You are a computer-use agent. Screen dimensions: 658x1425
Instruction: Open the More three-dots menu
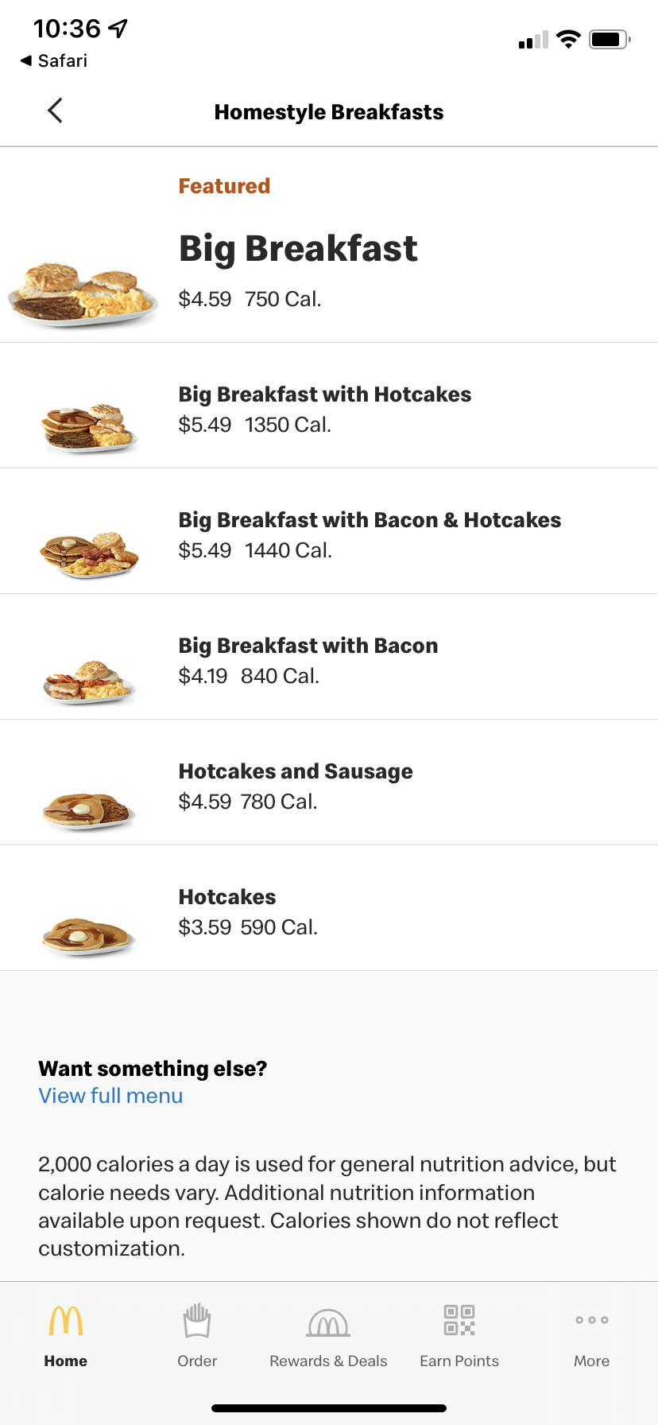(592, 1320)
